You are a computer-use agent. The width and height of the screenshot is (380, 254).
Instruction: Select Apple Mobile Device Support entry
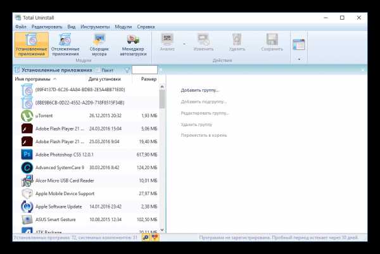[65, 193]
